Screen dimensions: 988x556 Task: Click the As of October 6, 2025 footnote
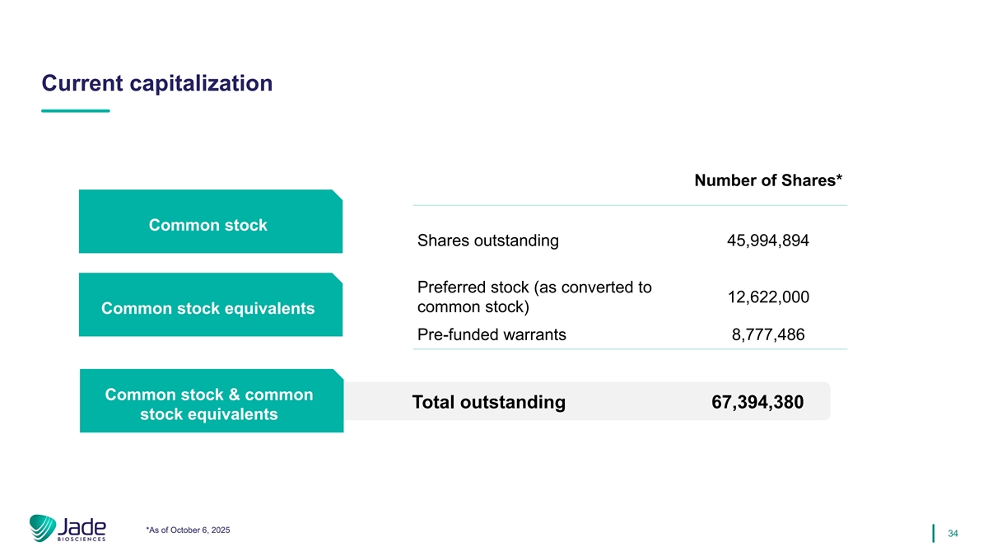(x=187, y=530)
